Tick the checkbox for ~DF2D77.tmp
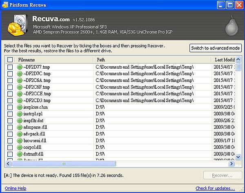Viewport: 245px width, 193px height. (x=10, y=67)
